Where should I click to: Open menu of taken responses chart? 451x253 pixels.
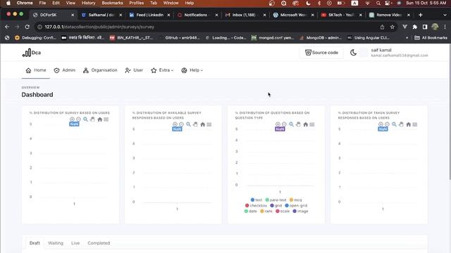coord(415,124)
